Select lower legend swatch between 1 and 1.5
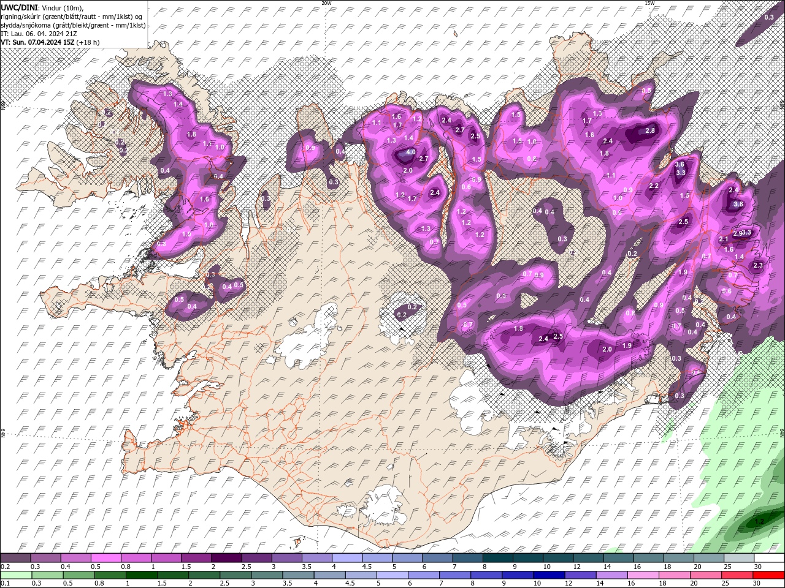This screenshot has height=588, width=785. (142, 575)
